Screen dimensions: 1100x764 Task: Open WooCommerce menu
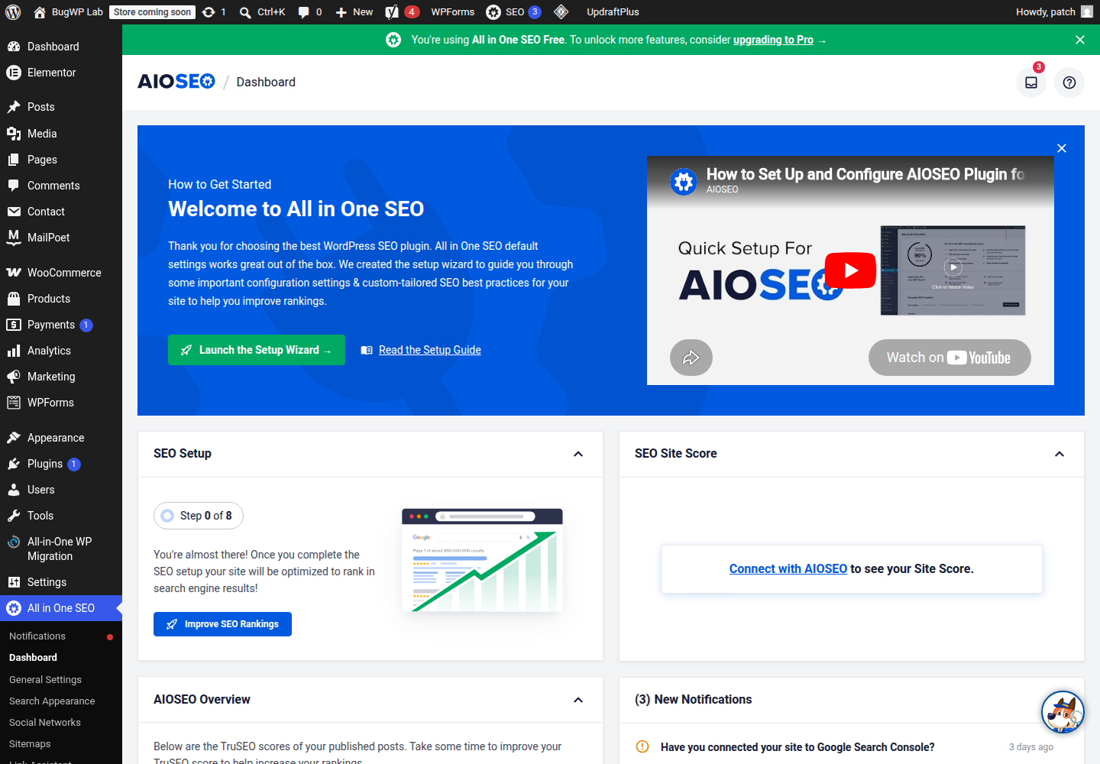click(61, 273)
